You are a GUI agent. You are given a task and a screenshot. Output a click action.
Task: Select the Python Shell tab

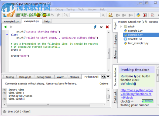pos(92,77)
